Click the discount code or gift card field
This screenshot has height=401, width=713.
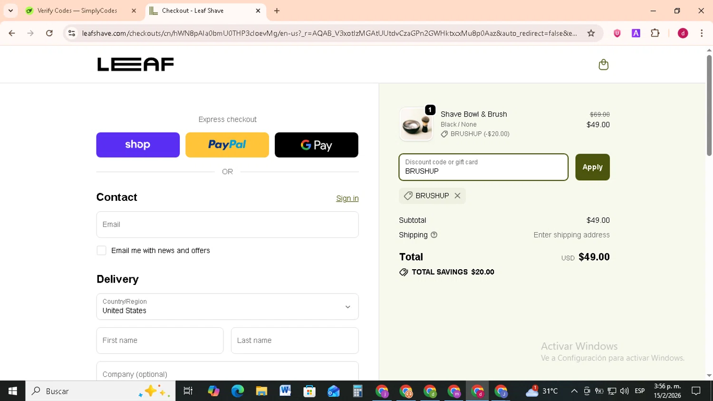tap(483, 167)
